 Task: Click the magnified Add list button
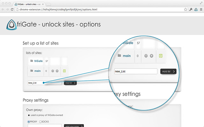[168, 71]
